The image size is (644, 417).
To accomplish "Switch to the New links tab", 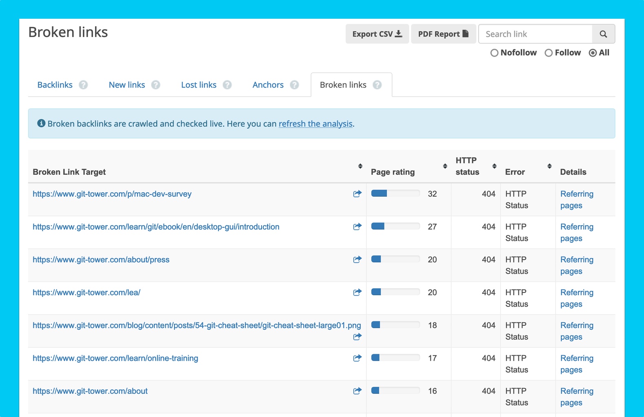I will [127, 85].
